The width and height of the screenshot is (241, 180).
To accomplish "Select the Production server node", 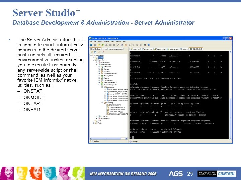I will (x=104, y=116).
